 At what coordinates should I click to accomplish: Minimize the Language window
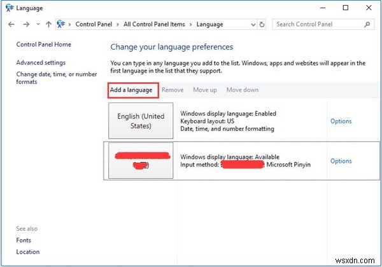click(x=323, y=8)
